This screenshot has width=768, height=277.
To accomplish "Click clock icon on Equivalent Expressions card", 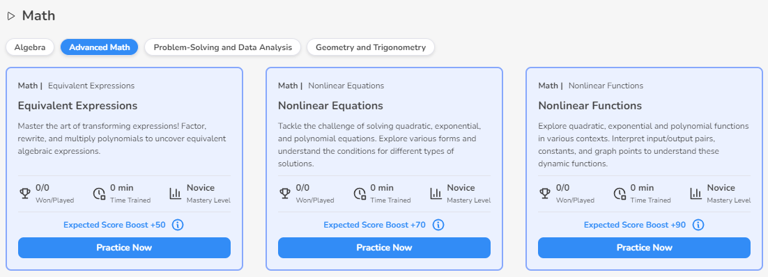I will tap(100, 193).
